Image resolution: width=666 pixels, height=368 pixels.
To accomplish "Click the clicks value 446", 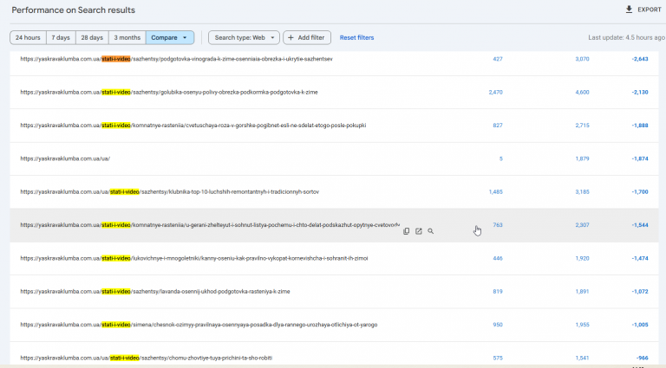I will pyautogui.click(x=498, y=258).
